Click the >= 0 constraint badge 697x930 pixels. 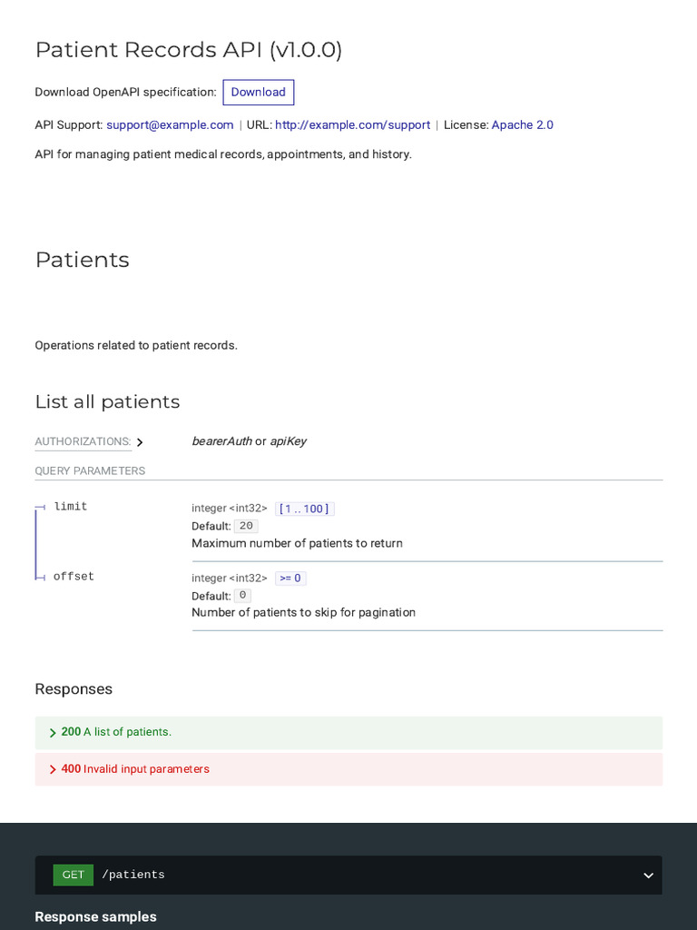[x=290, y=579]
